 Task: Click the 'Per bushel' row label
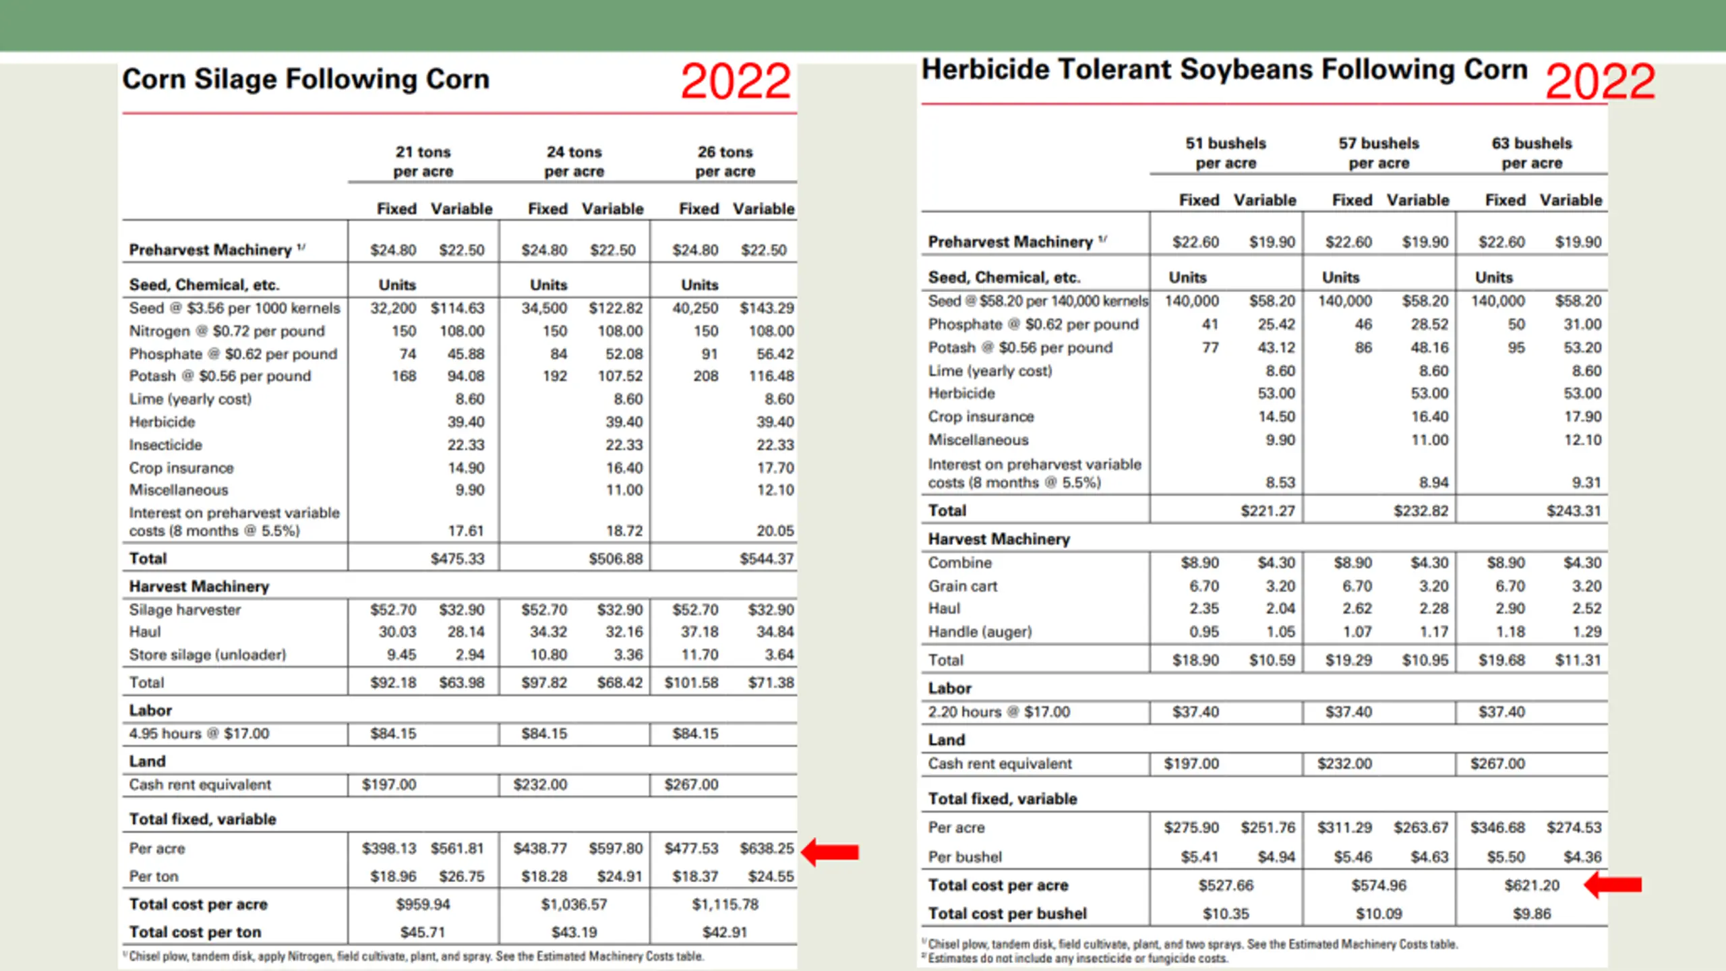(965, 857)
